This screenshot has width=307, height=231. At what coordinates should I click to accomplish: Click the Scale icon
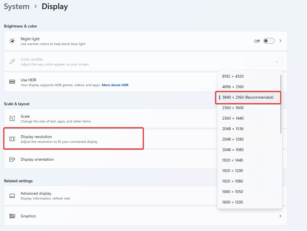12,118
